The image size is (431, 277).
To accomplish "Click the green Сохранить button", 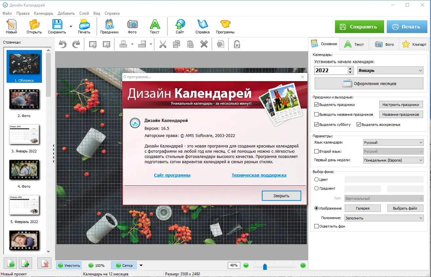I will click(x=359, y=27).
